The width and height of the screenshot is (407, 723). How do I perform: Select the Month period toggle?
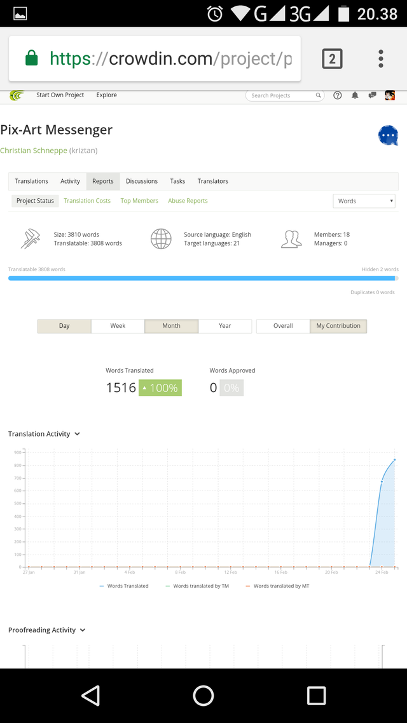pyautogui.click(x=171, y=326)
